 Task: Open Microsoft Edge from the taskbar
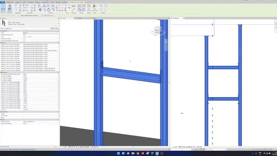(x=152, y=153)
